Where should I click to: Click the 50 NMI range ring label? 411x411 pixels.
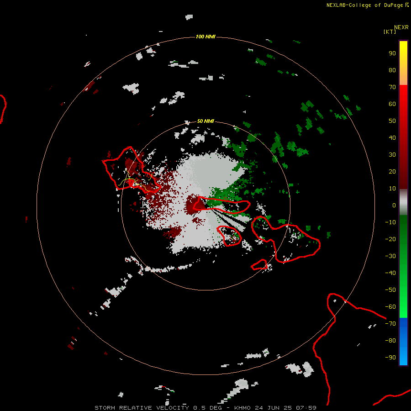coord(205,121)
